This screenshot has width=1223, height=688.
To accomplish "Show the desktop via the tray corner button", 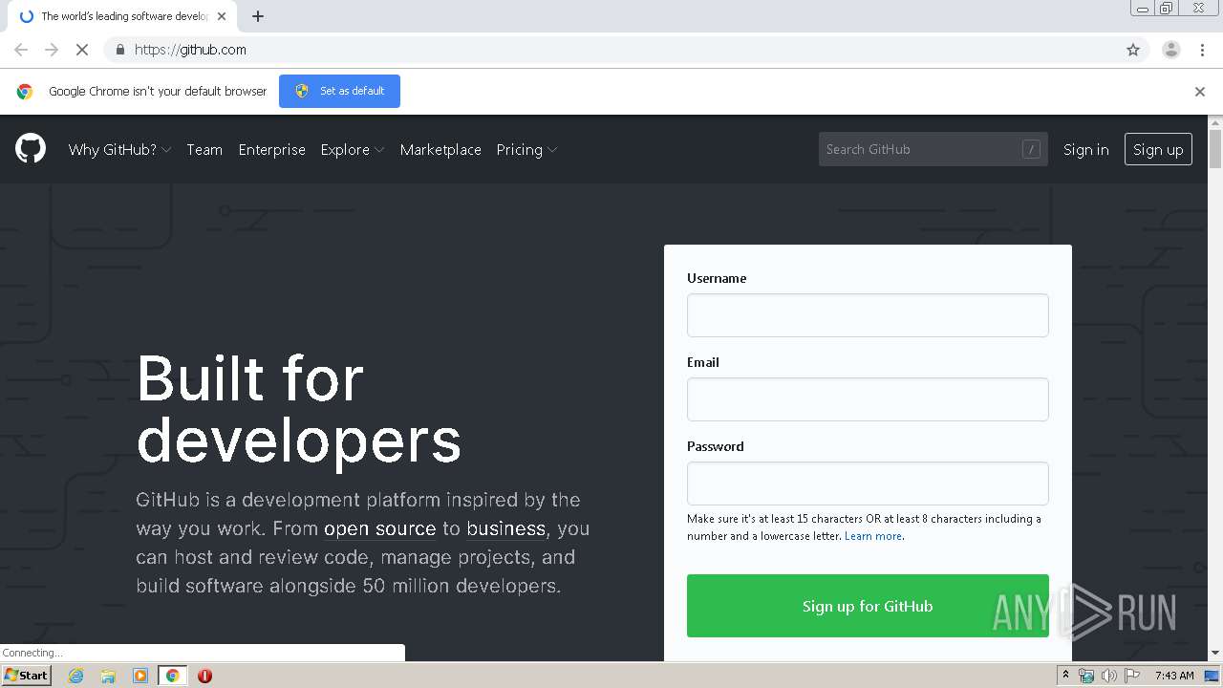I will tap(1212, 676).
